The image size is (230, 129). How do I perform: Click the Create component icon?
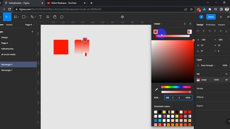(x=123, y=17)
